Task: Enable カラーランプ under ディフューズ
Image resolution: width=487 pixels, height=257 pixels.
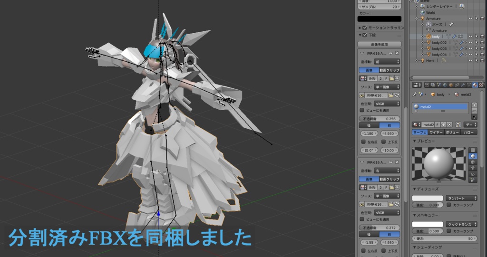Action: [x=449, y=205]
